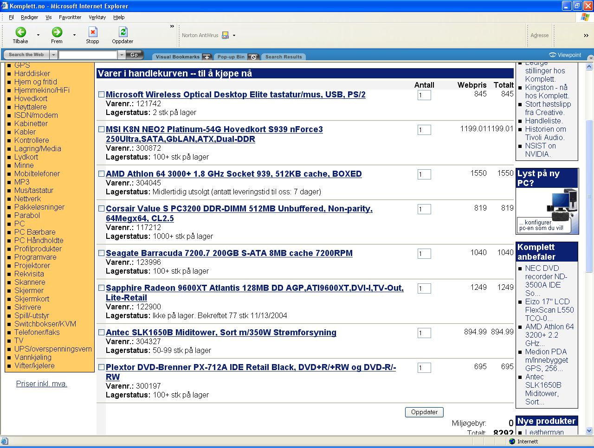The image size is (594, 448).
Task: Open the Search the Web dropdown arrow
Action: click(53, 55)
